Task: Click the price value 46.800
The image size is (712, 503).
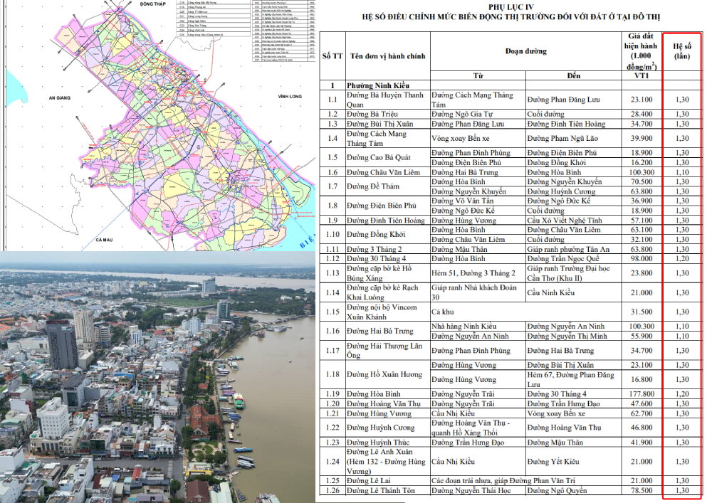Action: [x=642, y=428]
